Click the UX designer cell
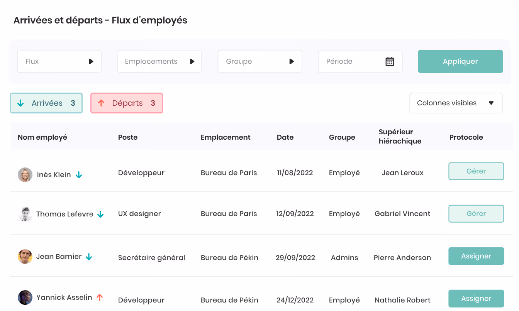The height and width of the screenshot is (311, 519). click(139, 214)
